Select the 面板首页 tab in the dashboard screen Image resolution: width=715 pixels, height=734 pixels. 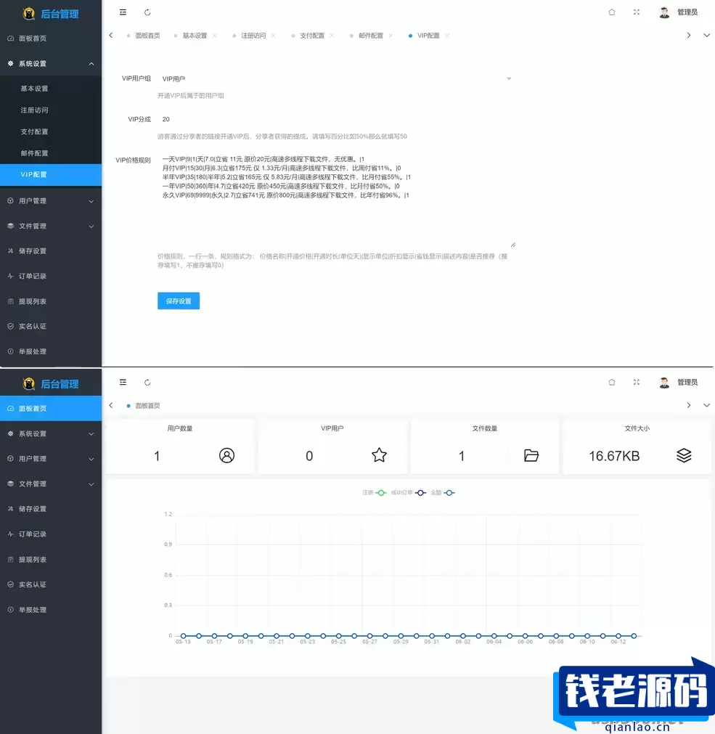point(147,406)
